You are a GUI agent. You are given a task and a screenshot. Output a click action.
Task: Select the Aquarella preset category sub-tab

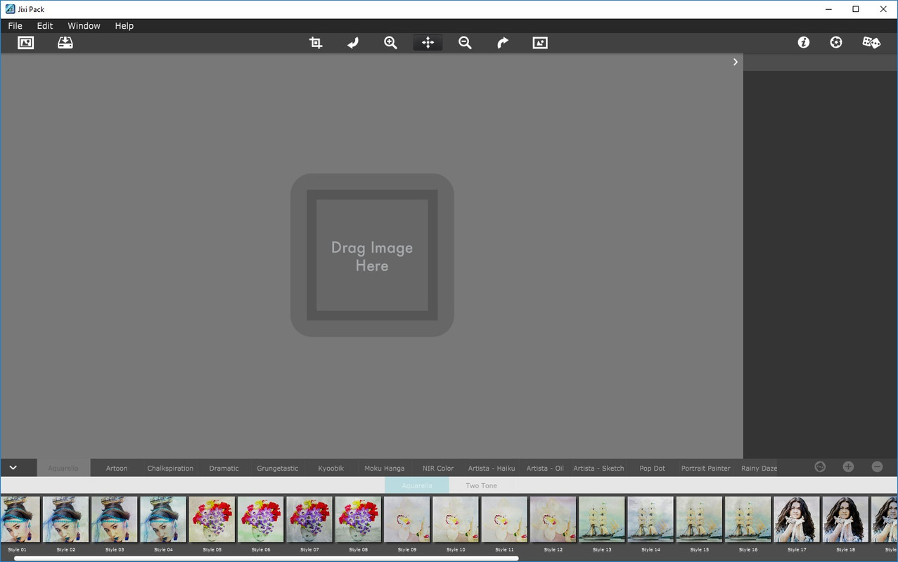click(417, 485)
